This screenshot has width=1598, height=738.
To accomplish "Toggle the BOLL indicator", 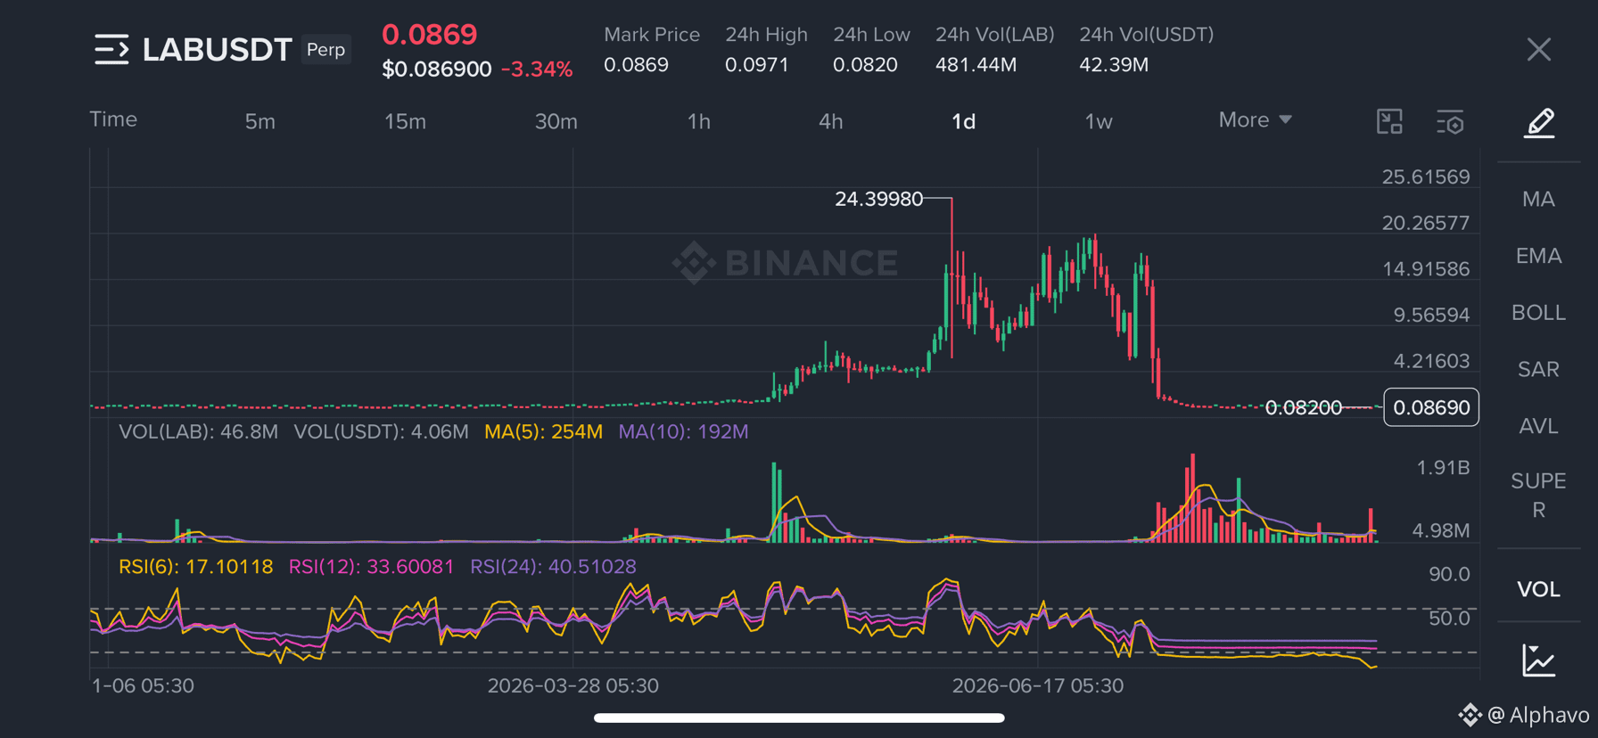I will coord(1538,313).
